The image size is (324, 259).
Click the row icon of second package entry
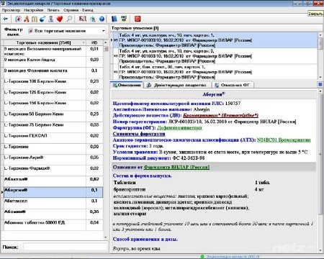point(115,56)
